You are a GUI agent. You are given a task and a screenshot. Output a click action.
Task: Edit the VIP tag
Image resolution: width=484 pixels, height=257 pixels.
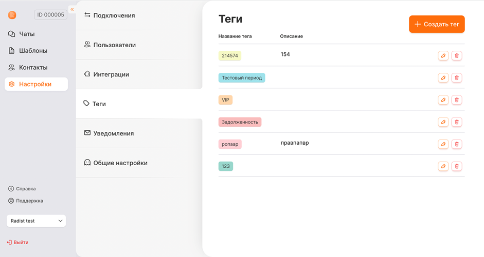coord(443,100)
